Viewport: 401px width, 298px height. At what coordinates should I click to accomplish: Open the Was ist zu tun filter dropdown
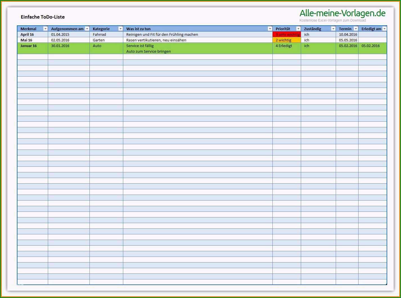[270, 29]
